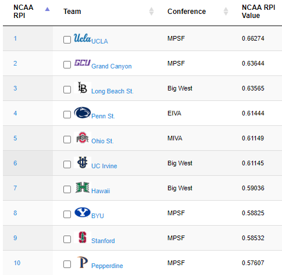Select the Stanford row checkbox

coord(67,239)
